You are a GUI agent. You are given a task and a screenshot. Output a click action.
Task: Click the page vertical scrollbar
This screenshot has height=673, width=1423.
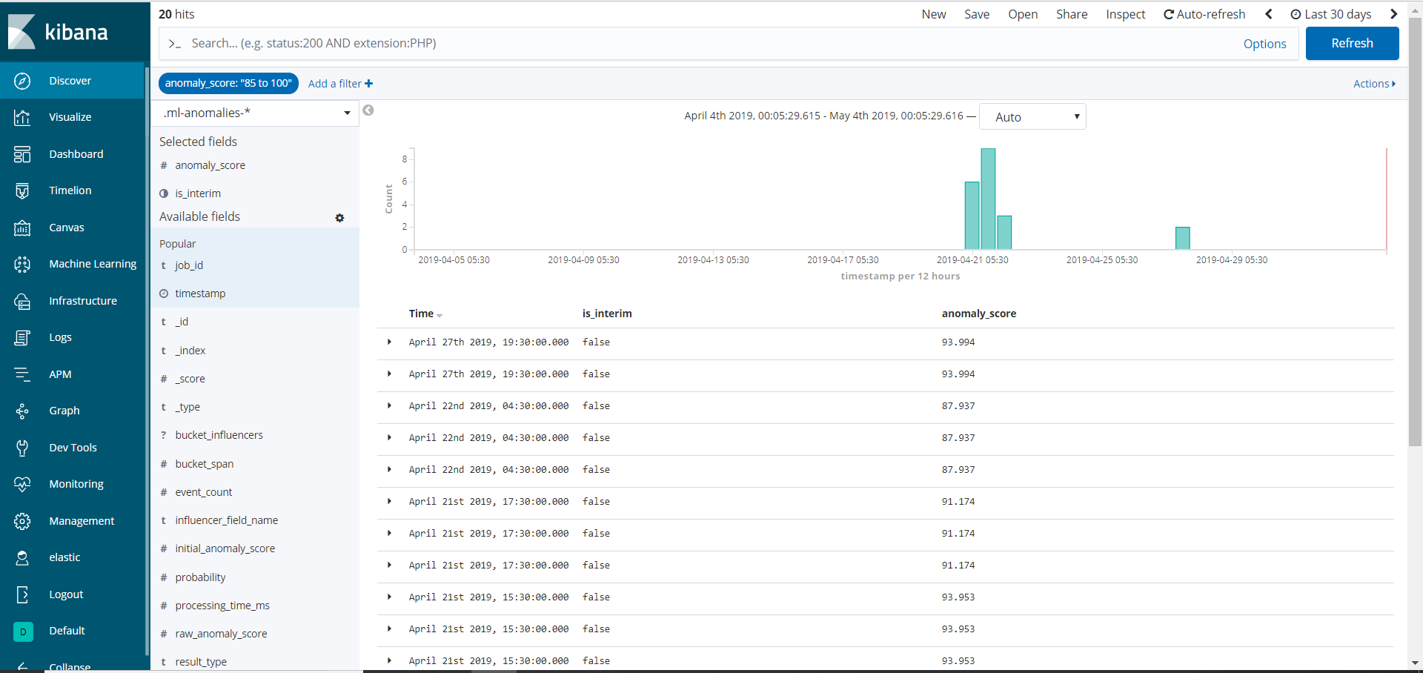1416,232
